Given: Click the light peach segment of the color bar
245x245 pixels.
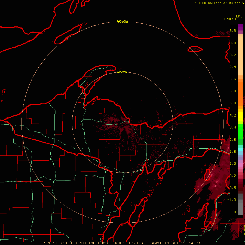Looking at the screenshot, I should pos(240,56).
